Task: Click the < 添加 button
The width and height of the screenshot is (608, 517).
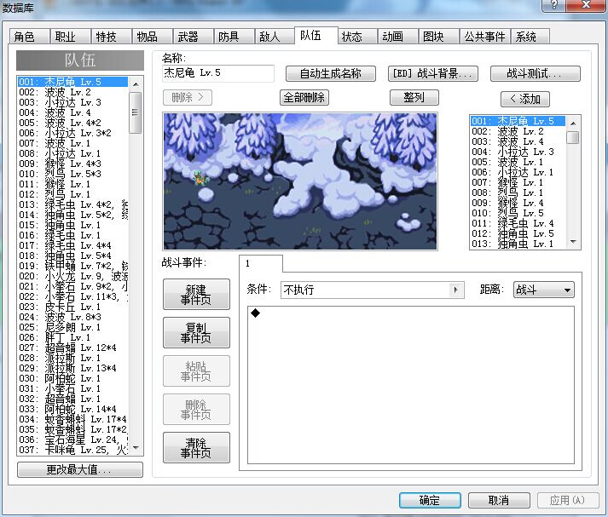Action: point(525,99)
